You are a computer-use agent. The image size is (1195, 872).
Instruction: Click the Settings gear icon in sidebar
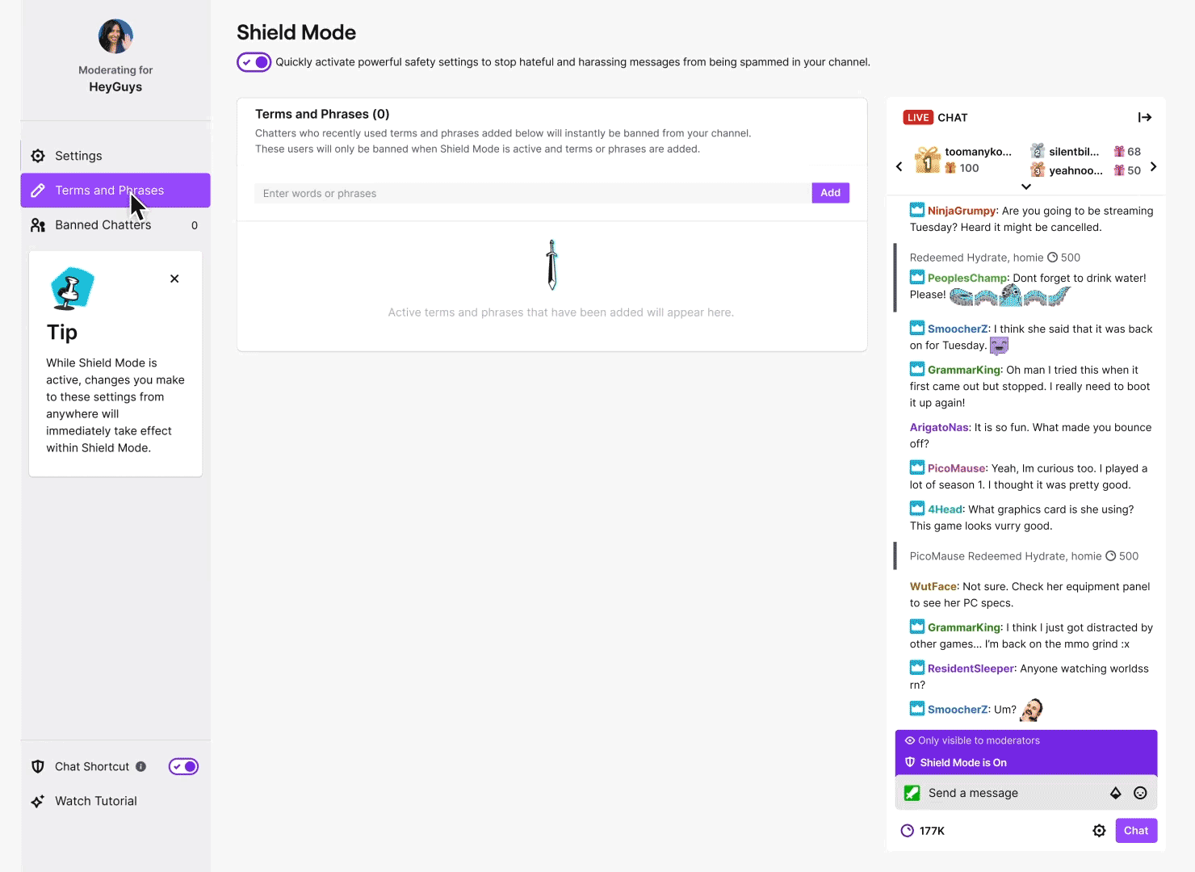point(38,156)
